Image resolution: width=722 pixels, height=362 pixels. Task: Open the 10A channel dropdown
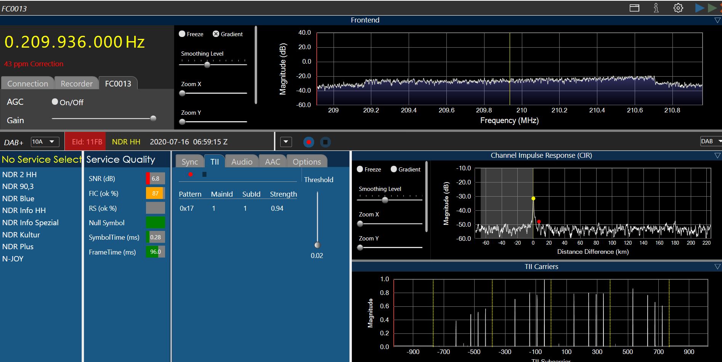pyautogui.click(x=45, y=142)
